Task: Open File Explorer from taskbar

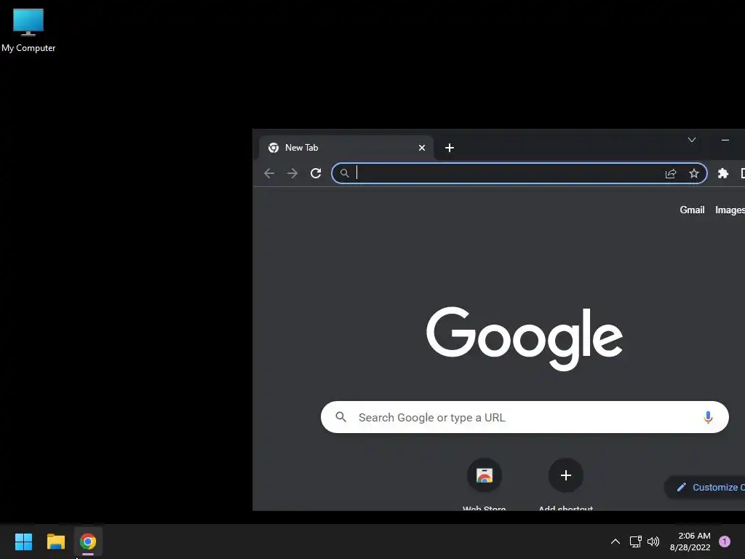Action: point(55,542)
